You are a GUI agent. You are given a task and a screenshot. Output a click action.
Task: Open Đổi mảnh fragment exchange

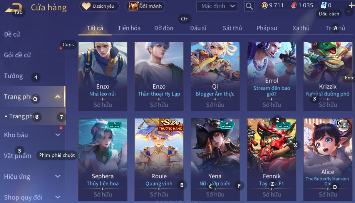coord(145,6)
